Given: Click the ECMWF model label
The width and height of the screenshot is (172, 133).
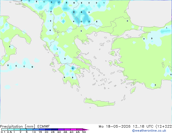Looking at the screenshot, I should click(44, 126).
